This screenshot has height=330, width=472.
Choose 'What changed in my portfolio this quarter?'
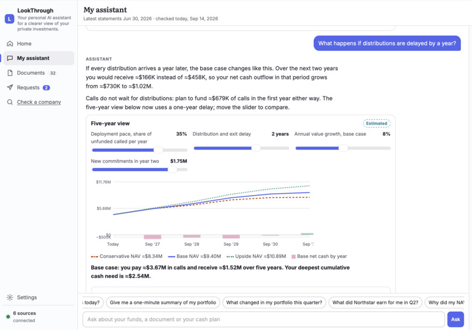(274, 302)
